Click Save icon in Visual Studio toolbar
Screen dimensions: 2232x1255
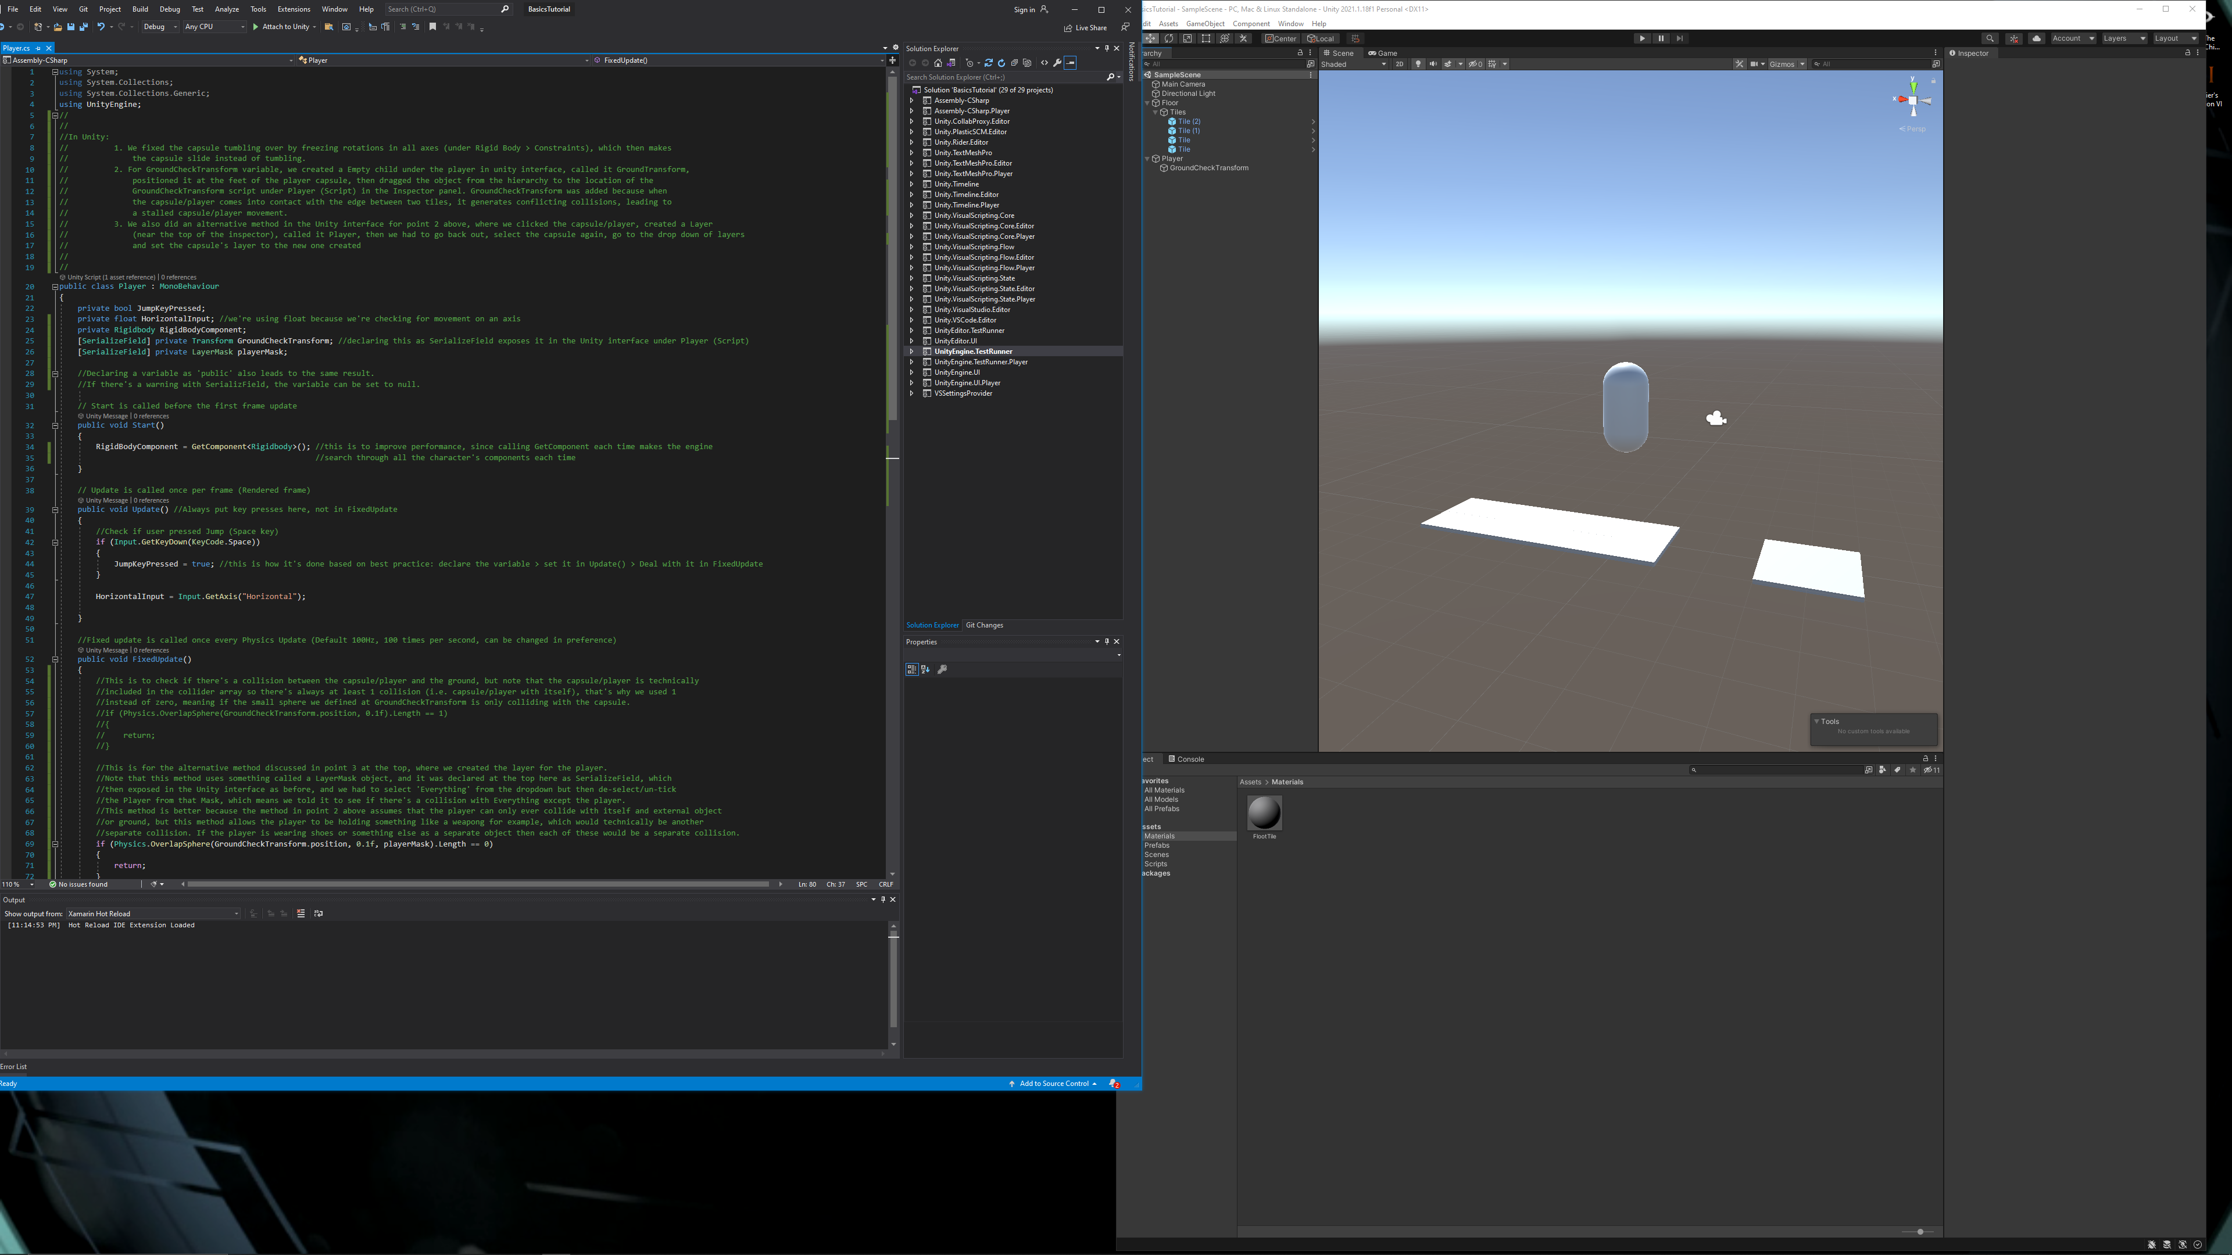click(x=71, y=27)
